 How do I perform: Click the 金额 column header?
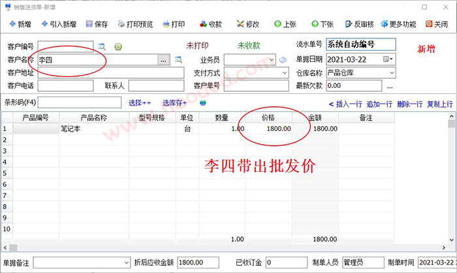point(315,118)
